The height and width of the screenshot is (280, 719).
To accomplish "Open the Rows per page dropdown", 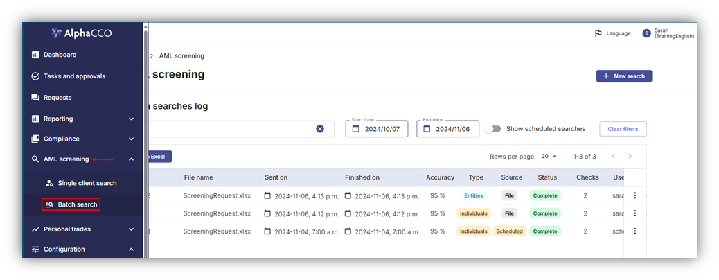I will point(549,157).
